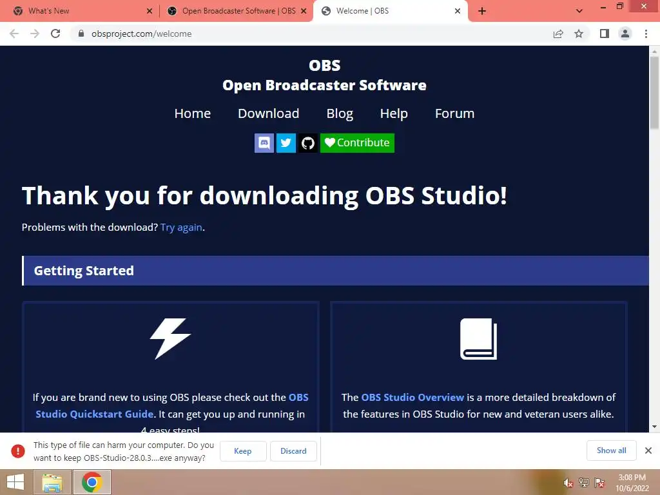Click the book Overview icon

(x=479, y=339)
